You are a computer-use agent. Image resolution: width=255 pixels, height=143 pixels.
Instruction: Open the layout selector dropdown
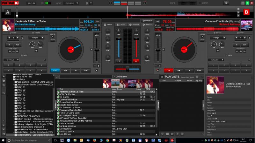(x=71, y=3)
